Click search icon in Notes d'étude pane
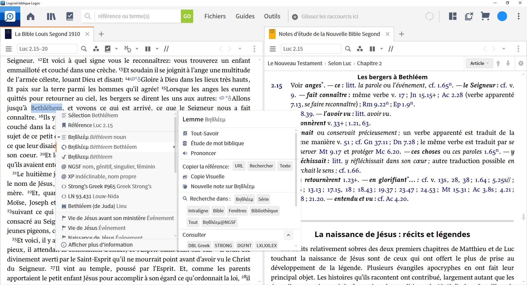The width and height of the screenshot is (527, 285). [348, 49]
